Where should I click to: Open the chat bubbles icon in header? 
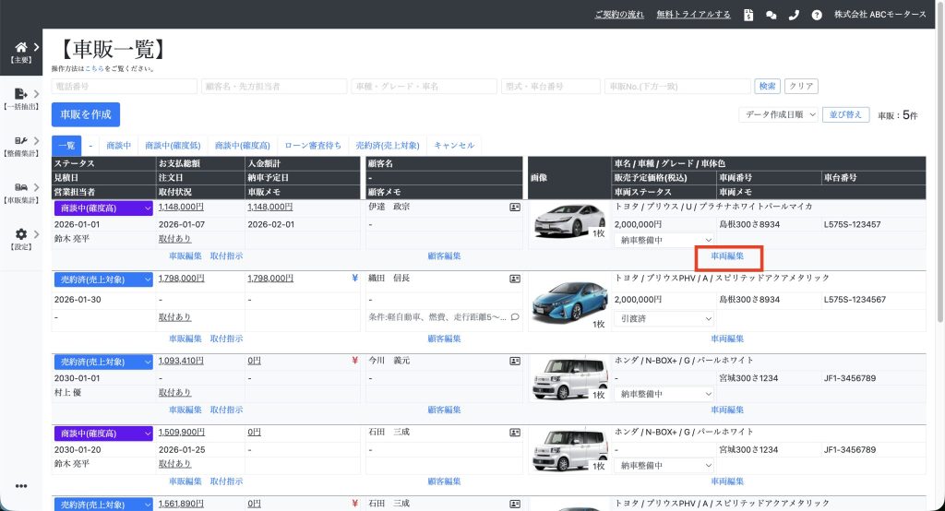tap(772, 15)
